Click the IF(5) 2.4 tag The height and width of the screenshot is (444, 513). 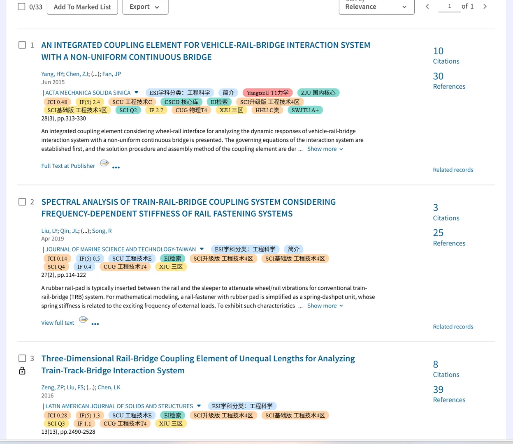coord(90,102)
